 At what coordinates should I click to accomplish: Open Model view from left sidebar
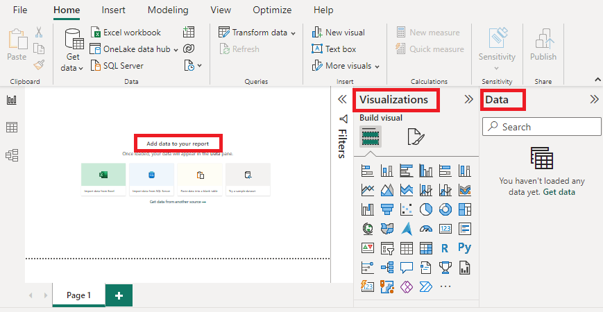tap(12, 155)
